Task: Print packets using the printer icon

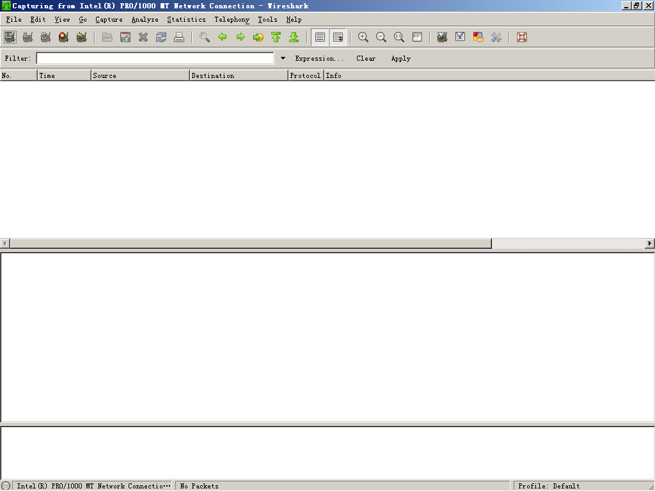Action: click(x=179, y=37)
